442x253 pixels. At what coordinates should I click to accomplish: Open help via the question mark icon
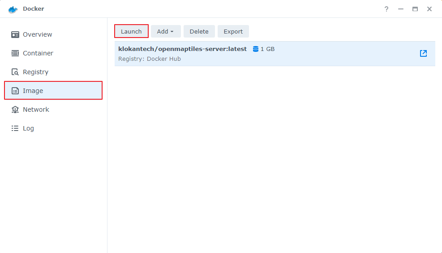(386, 9)
